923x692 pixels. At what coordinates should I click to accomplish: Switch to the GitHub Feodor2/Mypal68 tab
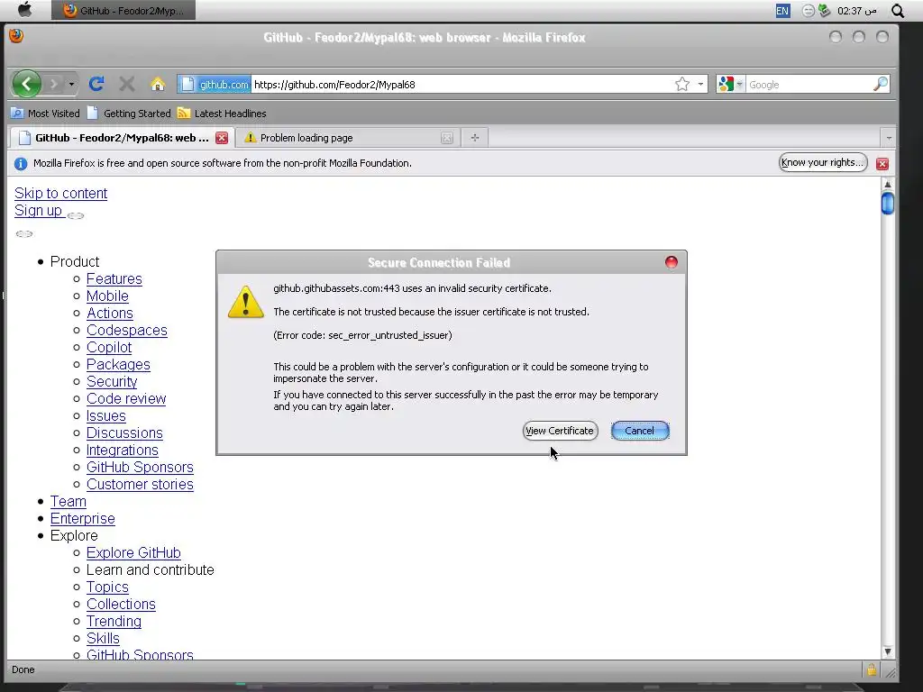click(122, 138)
